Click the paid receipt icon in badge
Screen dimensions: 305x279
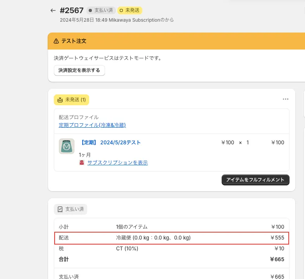pyautogui.click(x=60, y=209)
